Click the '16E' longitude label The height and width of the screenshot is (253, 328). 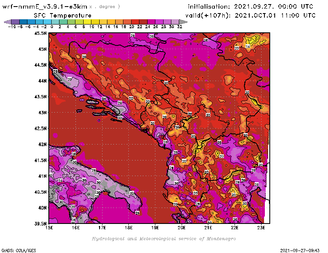click(x=76, y=228)
